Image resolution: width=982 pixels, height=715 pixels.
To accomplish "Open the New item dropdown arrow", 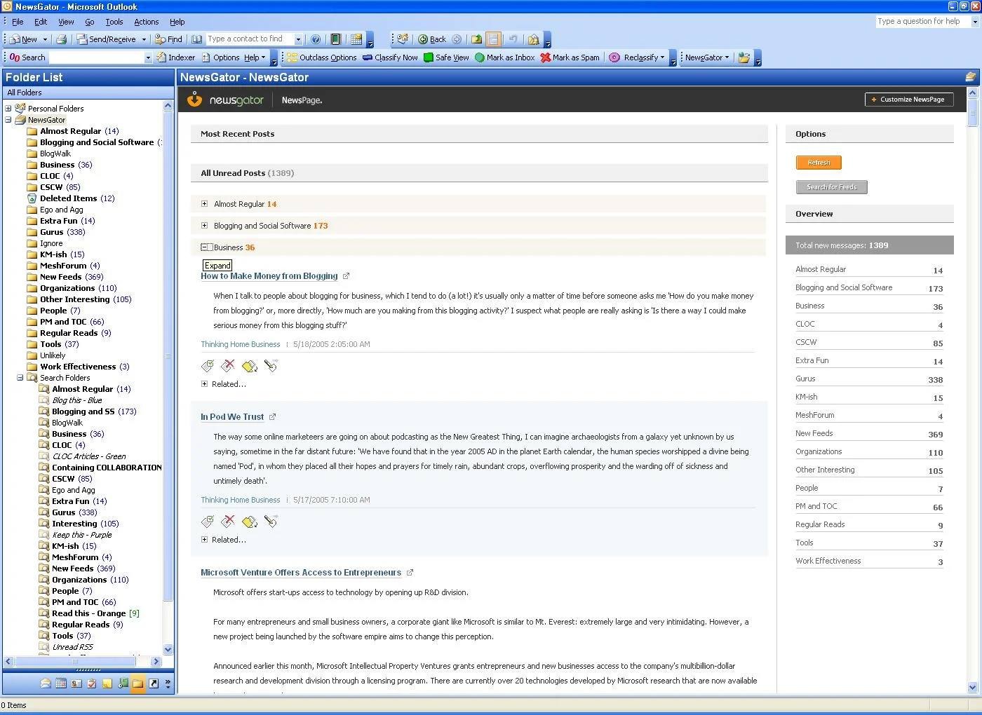I will [x=45, y=39].
